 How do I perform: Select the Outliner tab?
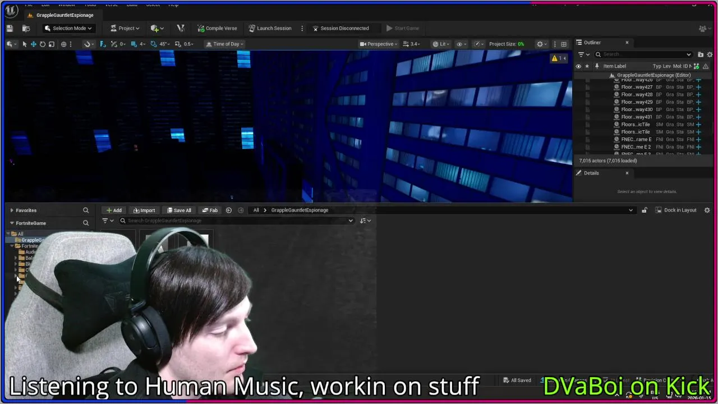point(592,43)
